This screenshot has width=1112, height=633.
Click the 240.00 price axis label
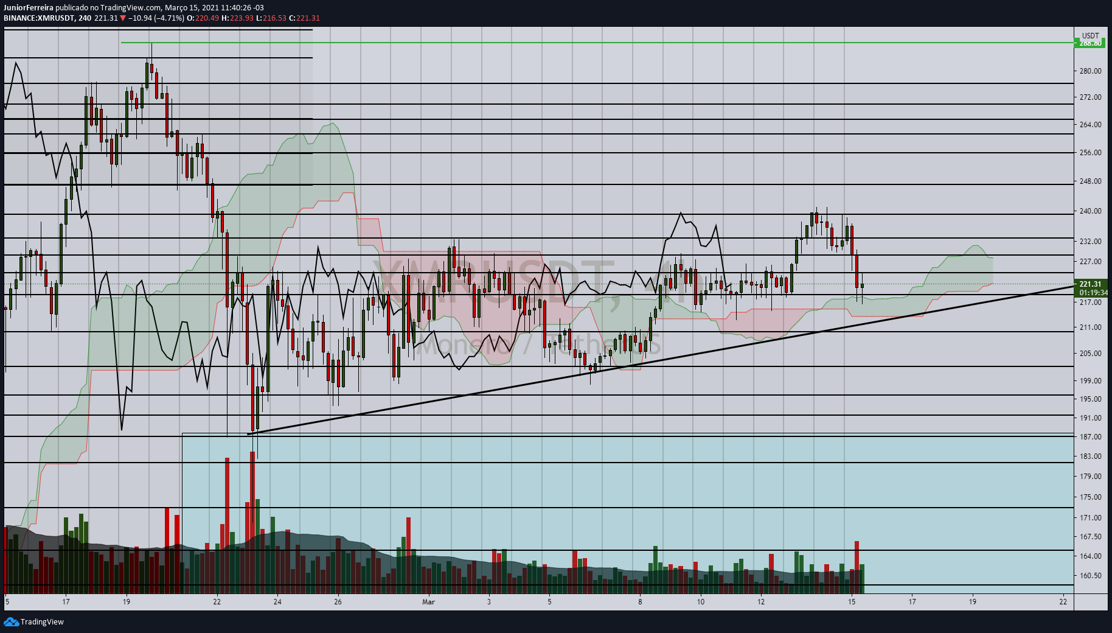coord(1090,211)
